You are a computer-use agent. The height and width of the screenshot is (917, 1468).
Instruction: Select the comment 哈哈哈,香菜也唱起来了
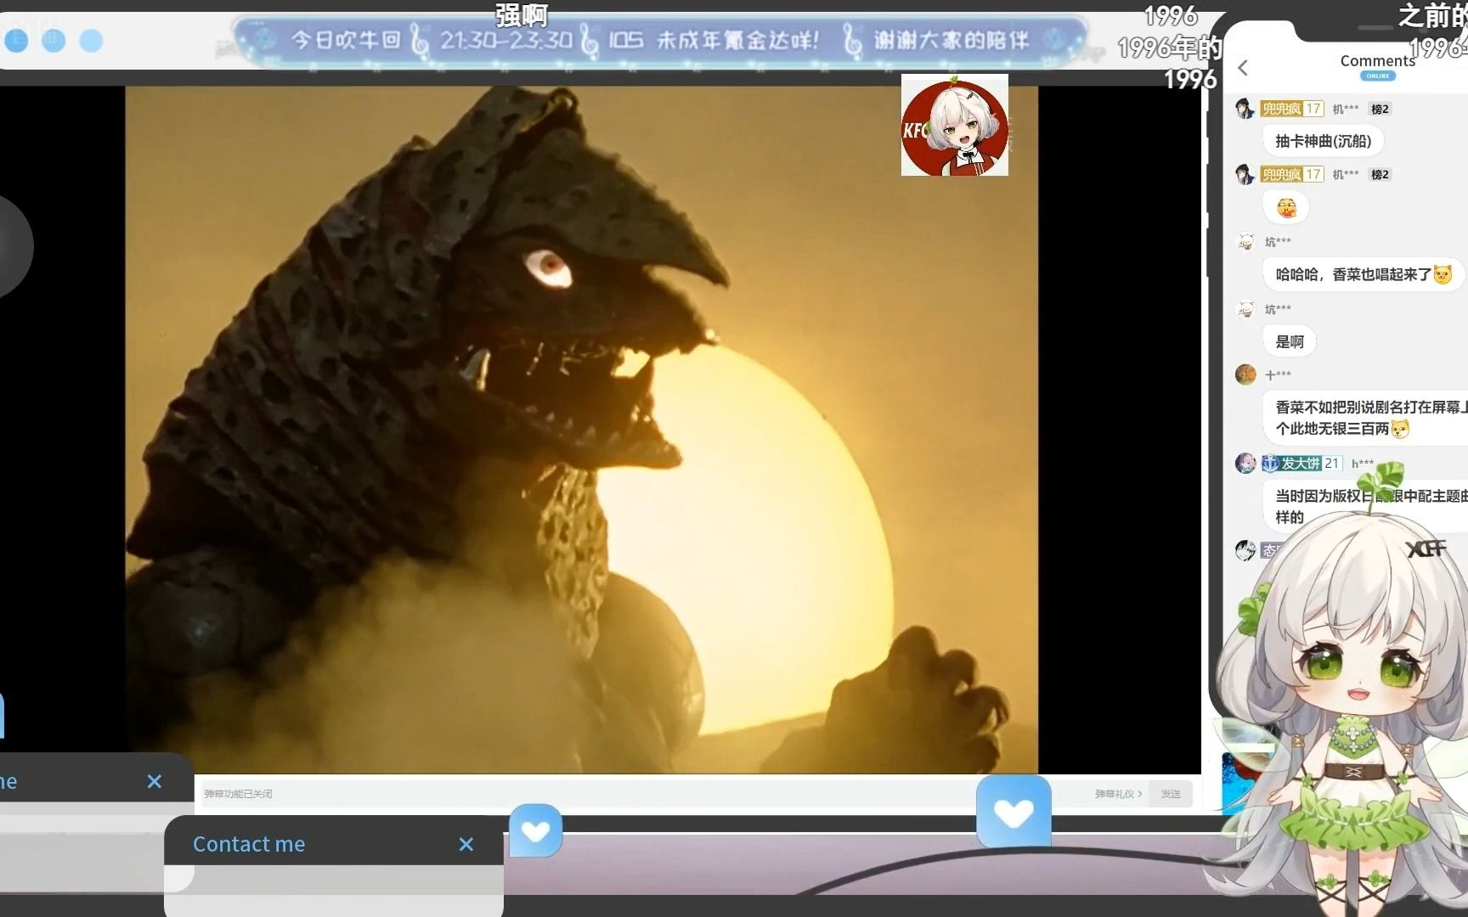(1364, 274)
